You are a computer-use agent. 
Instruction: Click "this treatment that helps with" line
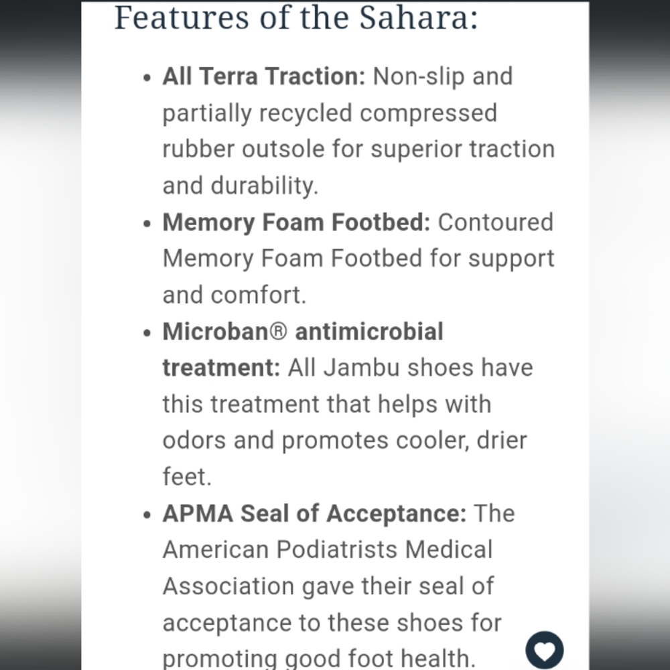click(327, 404)
